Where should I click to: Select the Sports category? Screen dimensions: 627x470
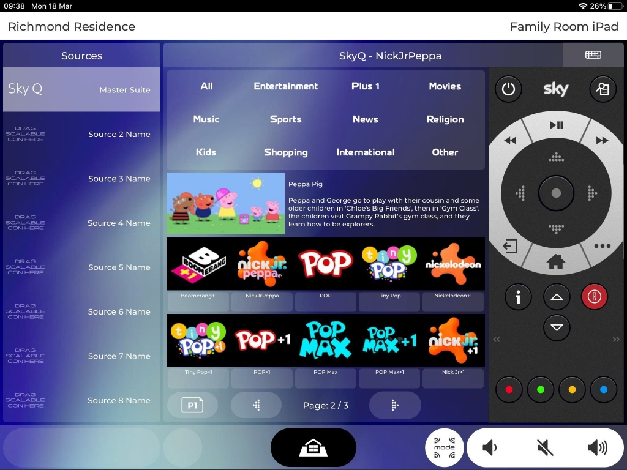click(285, 119)
